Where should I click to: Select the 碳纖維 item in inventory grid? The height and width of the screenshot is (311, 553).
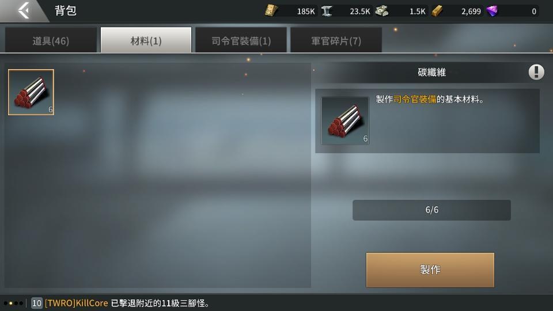coord(31,92)
